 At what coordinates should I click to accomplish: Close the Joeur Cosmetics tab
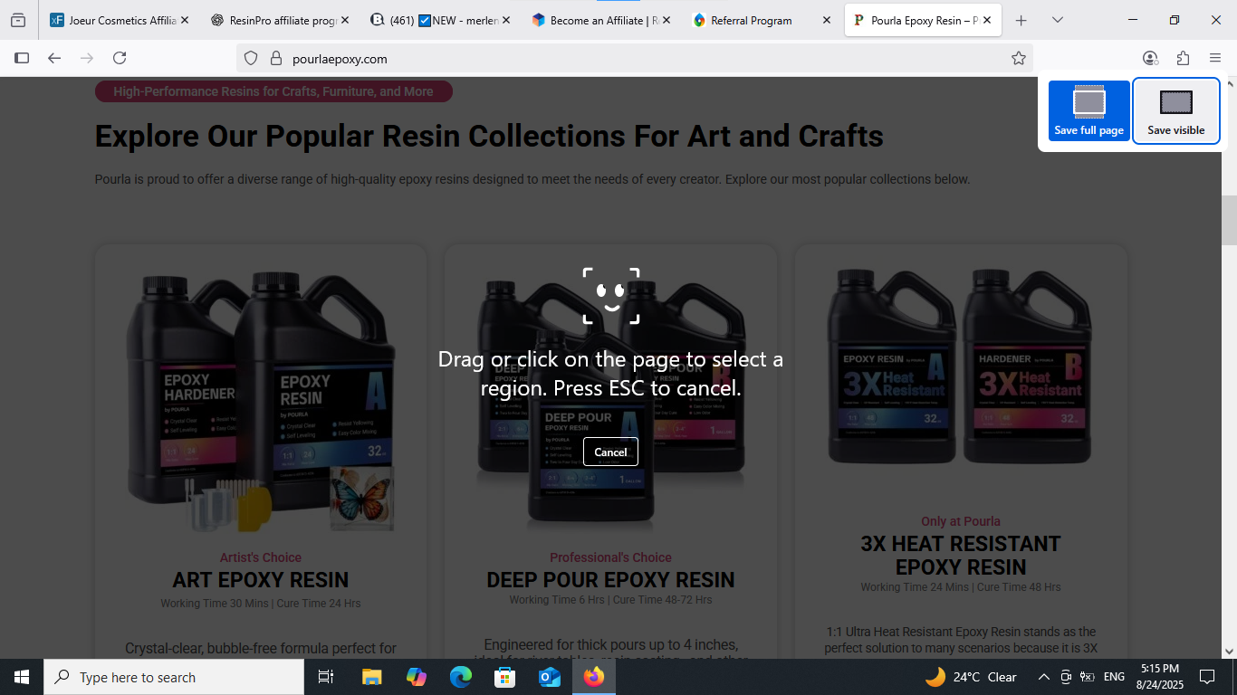point(185,20)
